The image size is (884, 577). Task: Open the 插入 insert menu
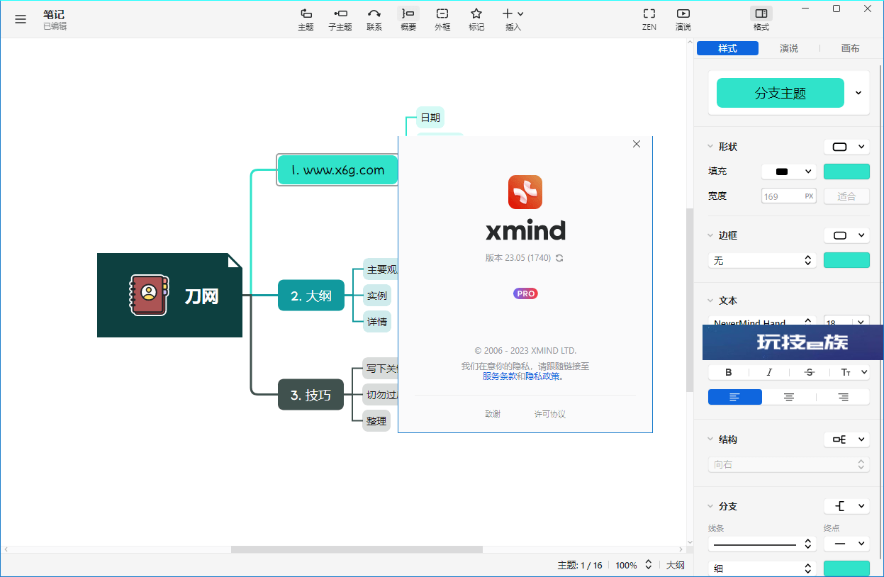coord(513,19)
